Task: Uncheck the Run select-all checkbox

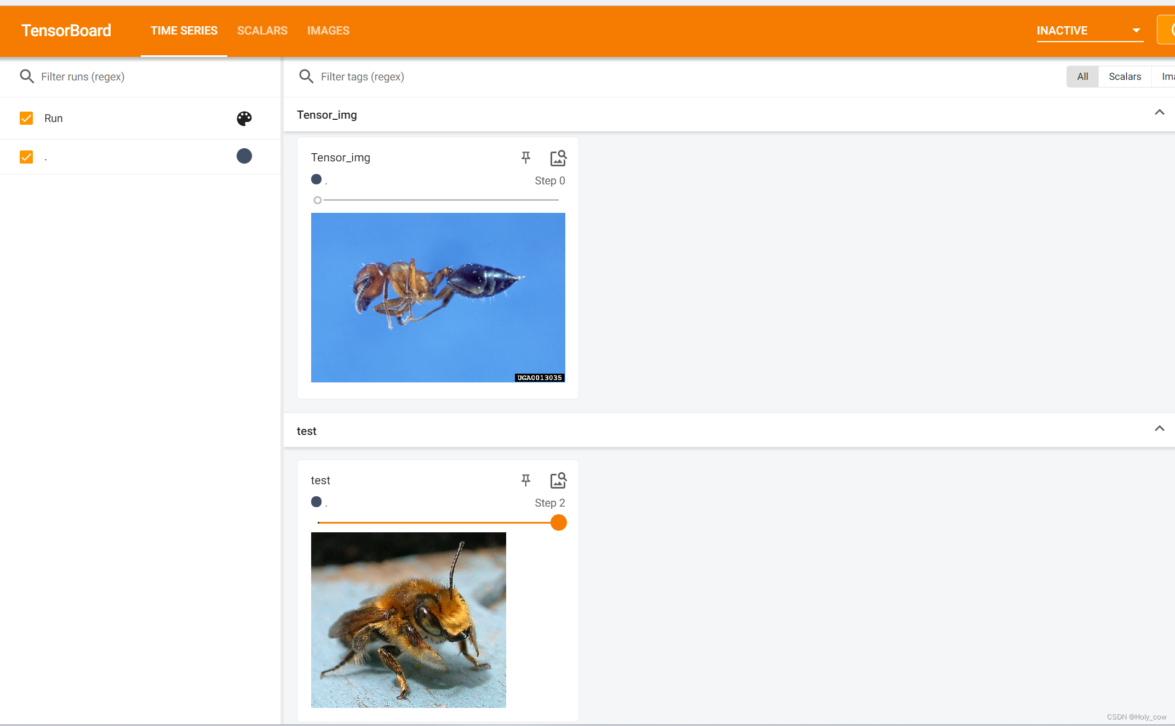Action: [x=26, y=118]
